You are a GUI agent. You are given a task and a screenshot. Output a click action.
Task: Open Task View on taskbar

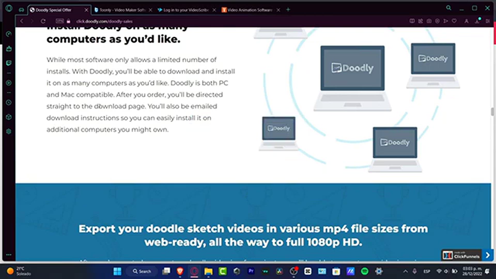(166, 271)
